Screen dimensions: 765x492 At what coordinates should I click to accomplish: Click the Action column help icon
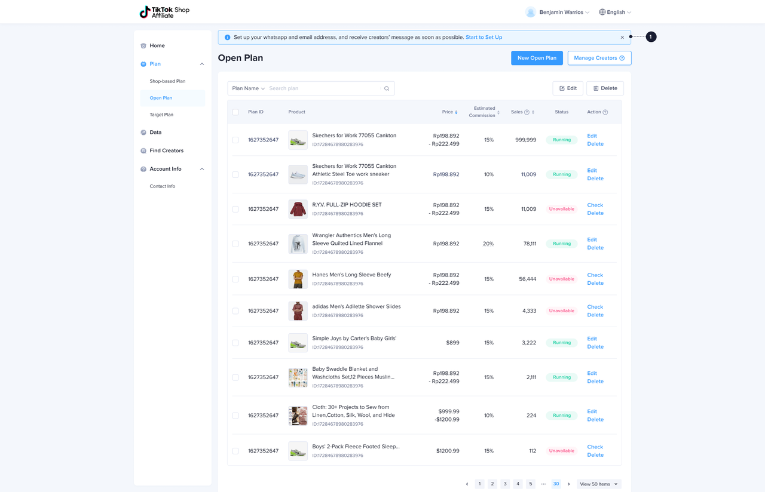[x=605, y=112]
